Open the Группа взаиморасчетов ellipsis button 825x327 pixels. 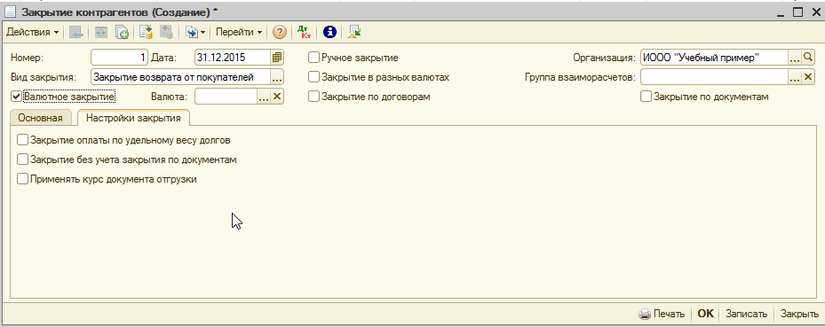(795, 77)
